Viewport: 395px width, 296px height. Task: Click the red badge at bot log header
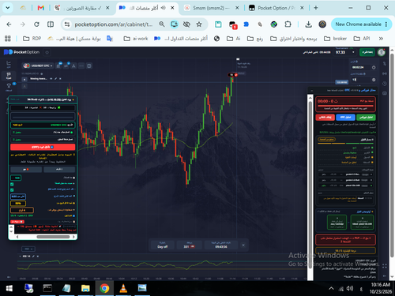[x=17, y=222]
